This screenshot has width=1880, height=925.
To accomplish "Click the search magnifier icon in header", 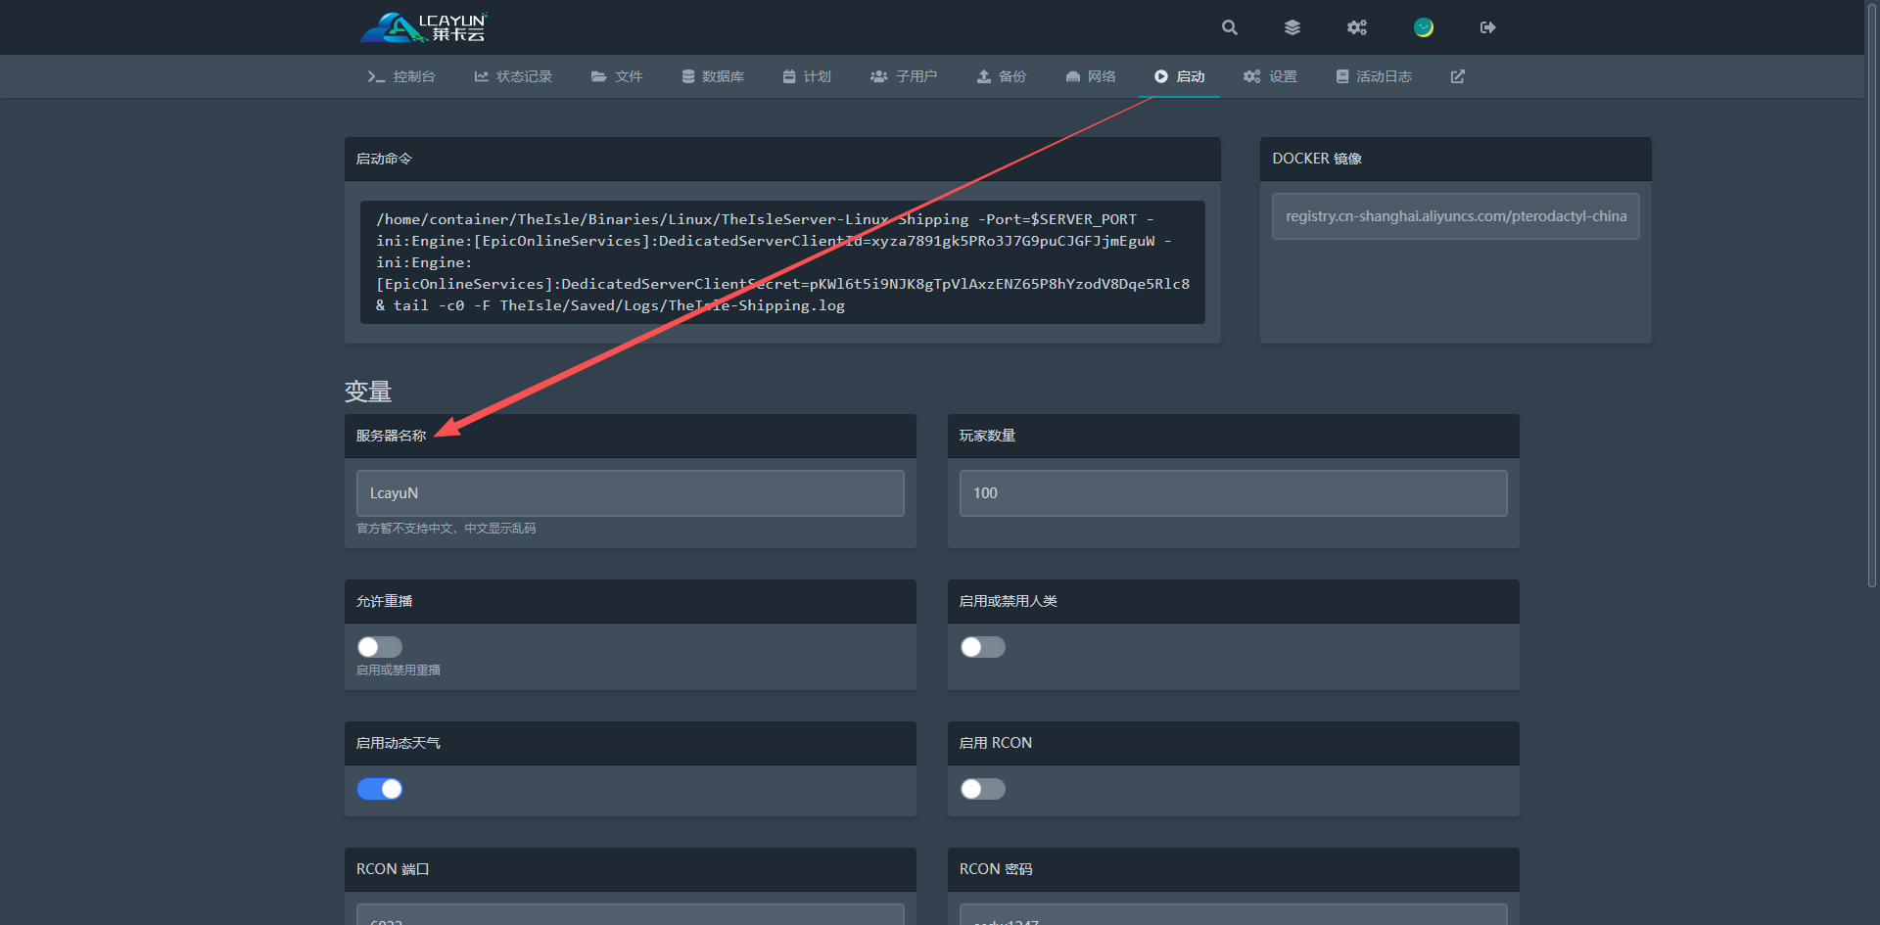I will click(x=1230, y=27).
